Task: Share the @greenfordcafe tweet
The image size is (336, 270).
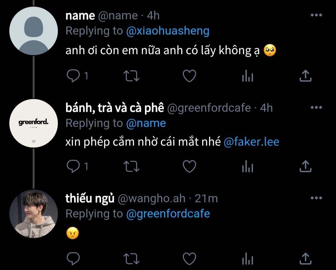Action: (306, 167)
